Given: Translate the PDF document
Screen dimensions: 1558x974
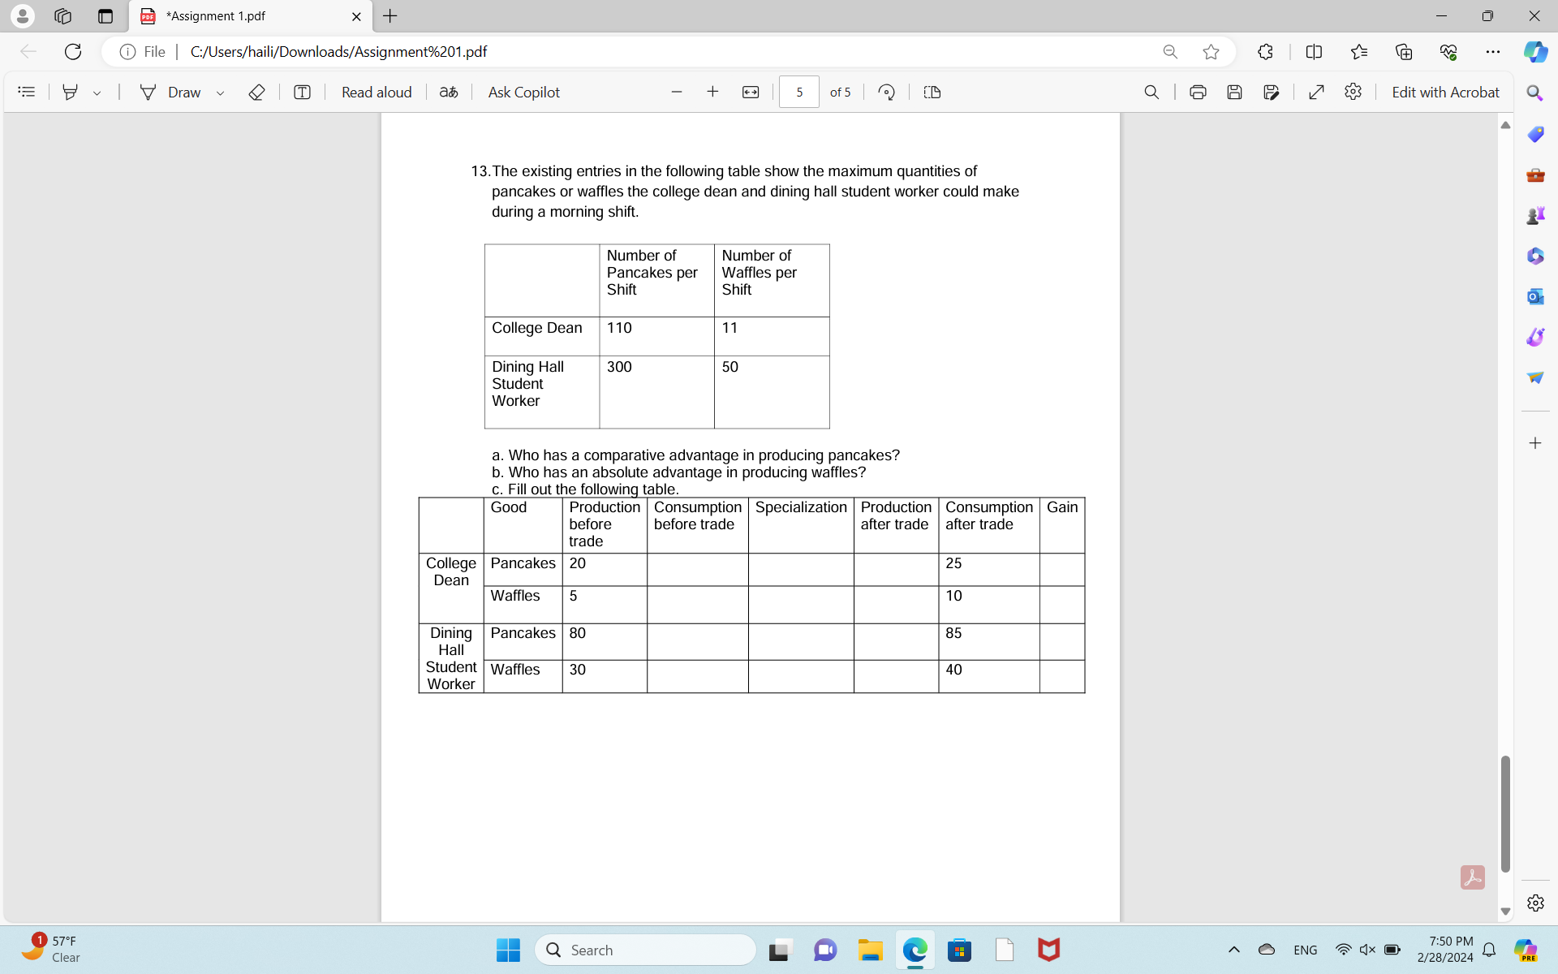Looking at the screenshot, I should click(448, 92).
